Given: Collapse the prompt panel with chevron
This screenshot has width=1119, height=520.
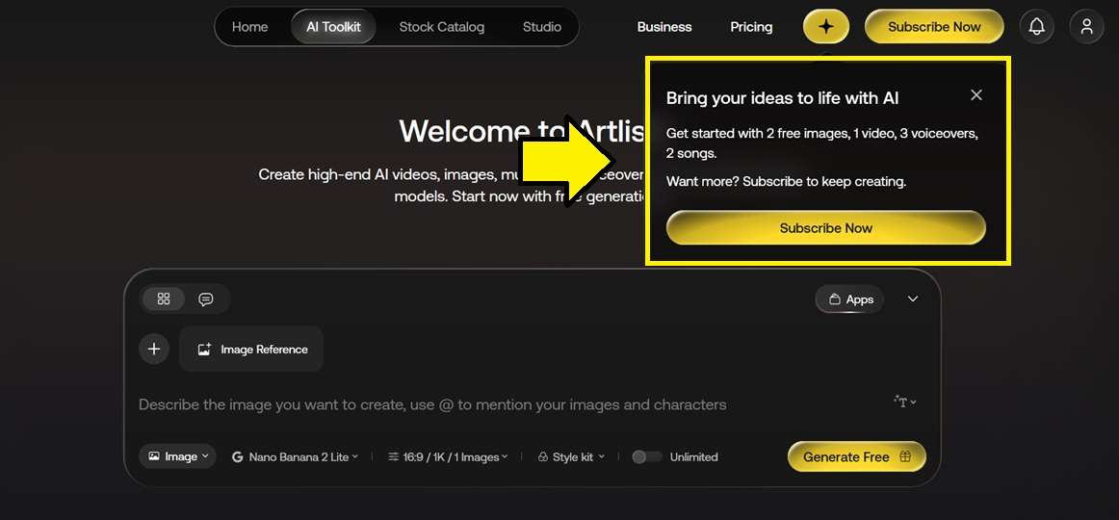Looking at the screenshot, I should pyautogui.click(x=913, y=299).
